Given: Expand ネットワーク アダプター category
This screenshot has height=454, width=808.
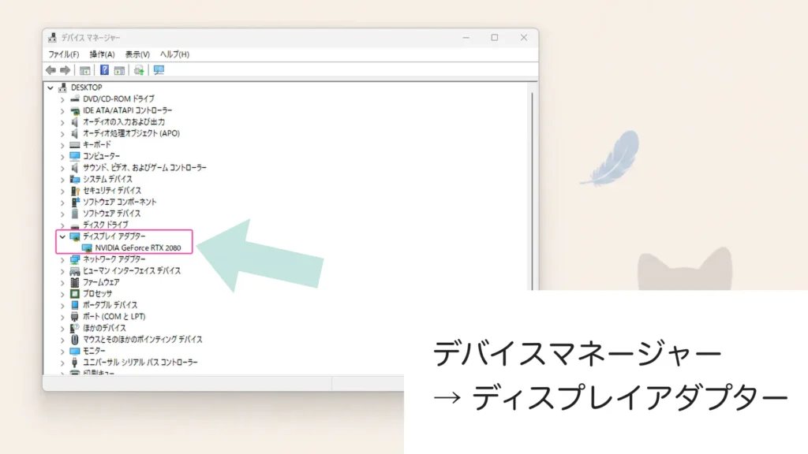Looking at the screenshot, I should click(62, 259).
